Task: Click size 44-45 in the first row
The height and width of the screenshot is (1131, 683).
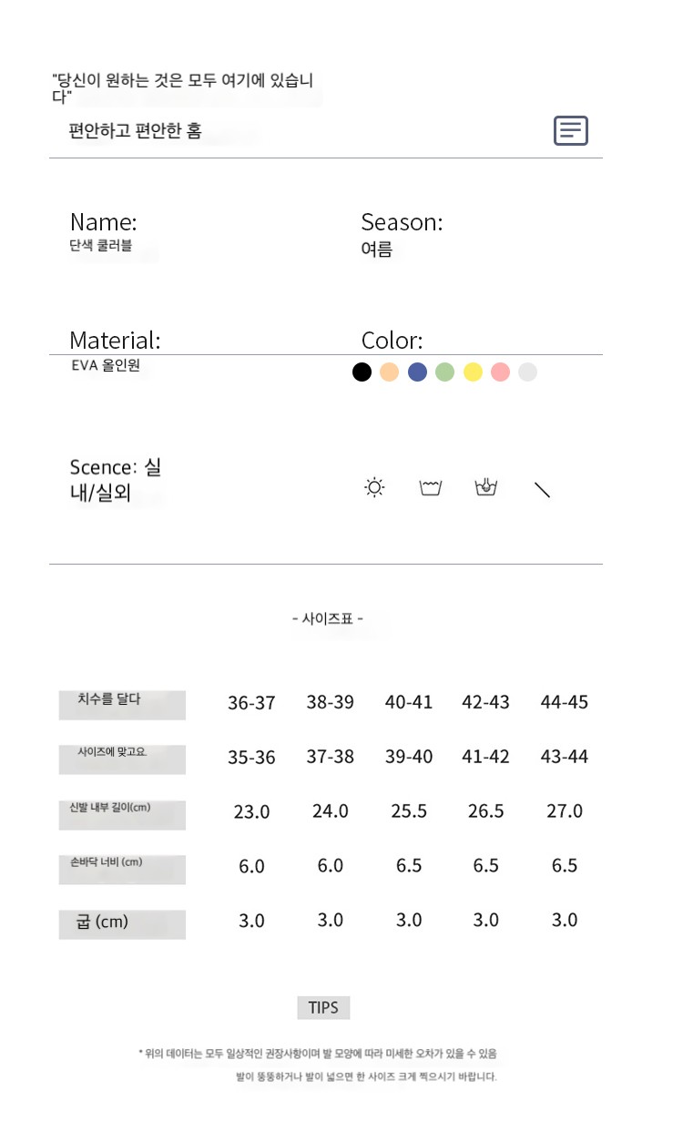Action: click(565, 702)
